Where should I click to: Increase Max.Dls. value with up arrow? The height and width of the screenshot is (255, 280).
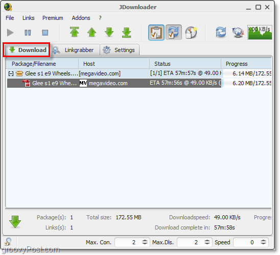point(207,240)
